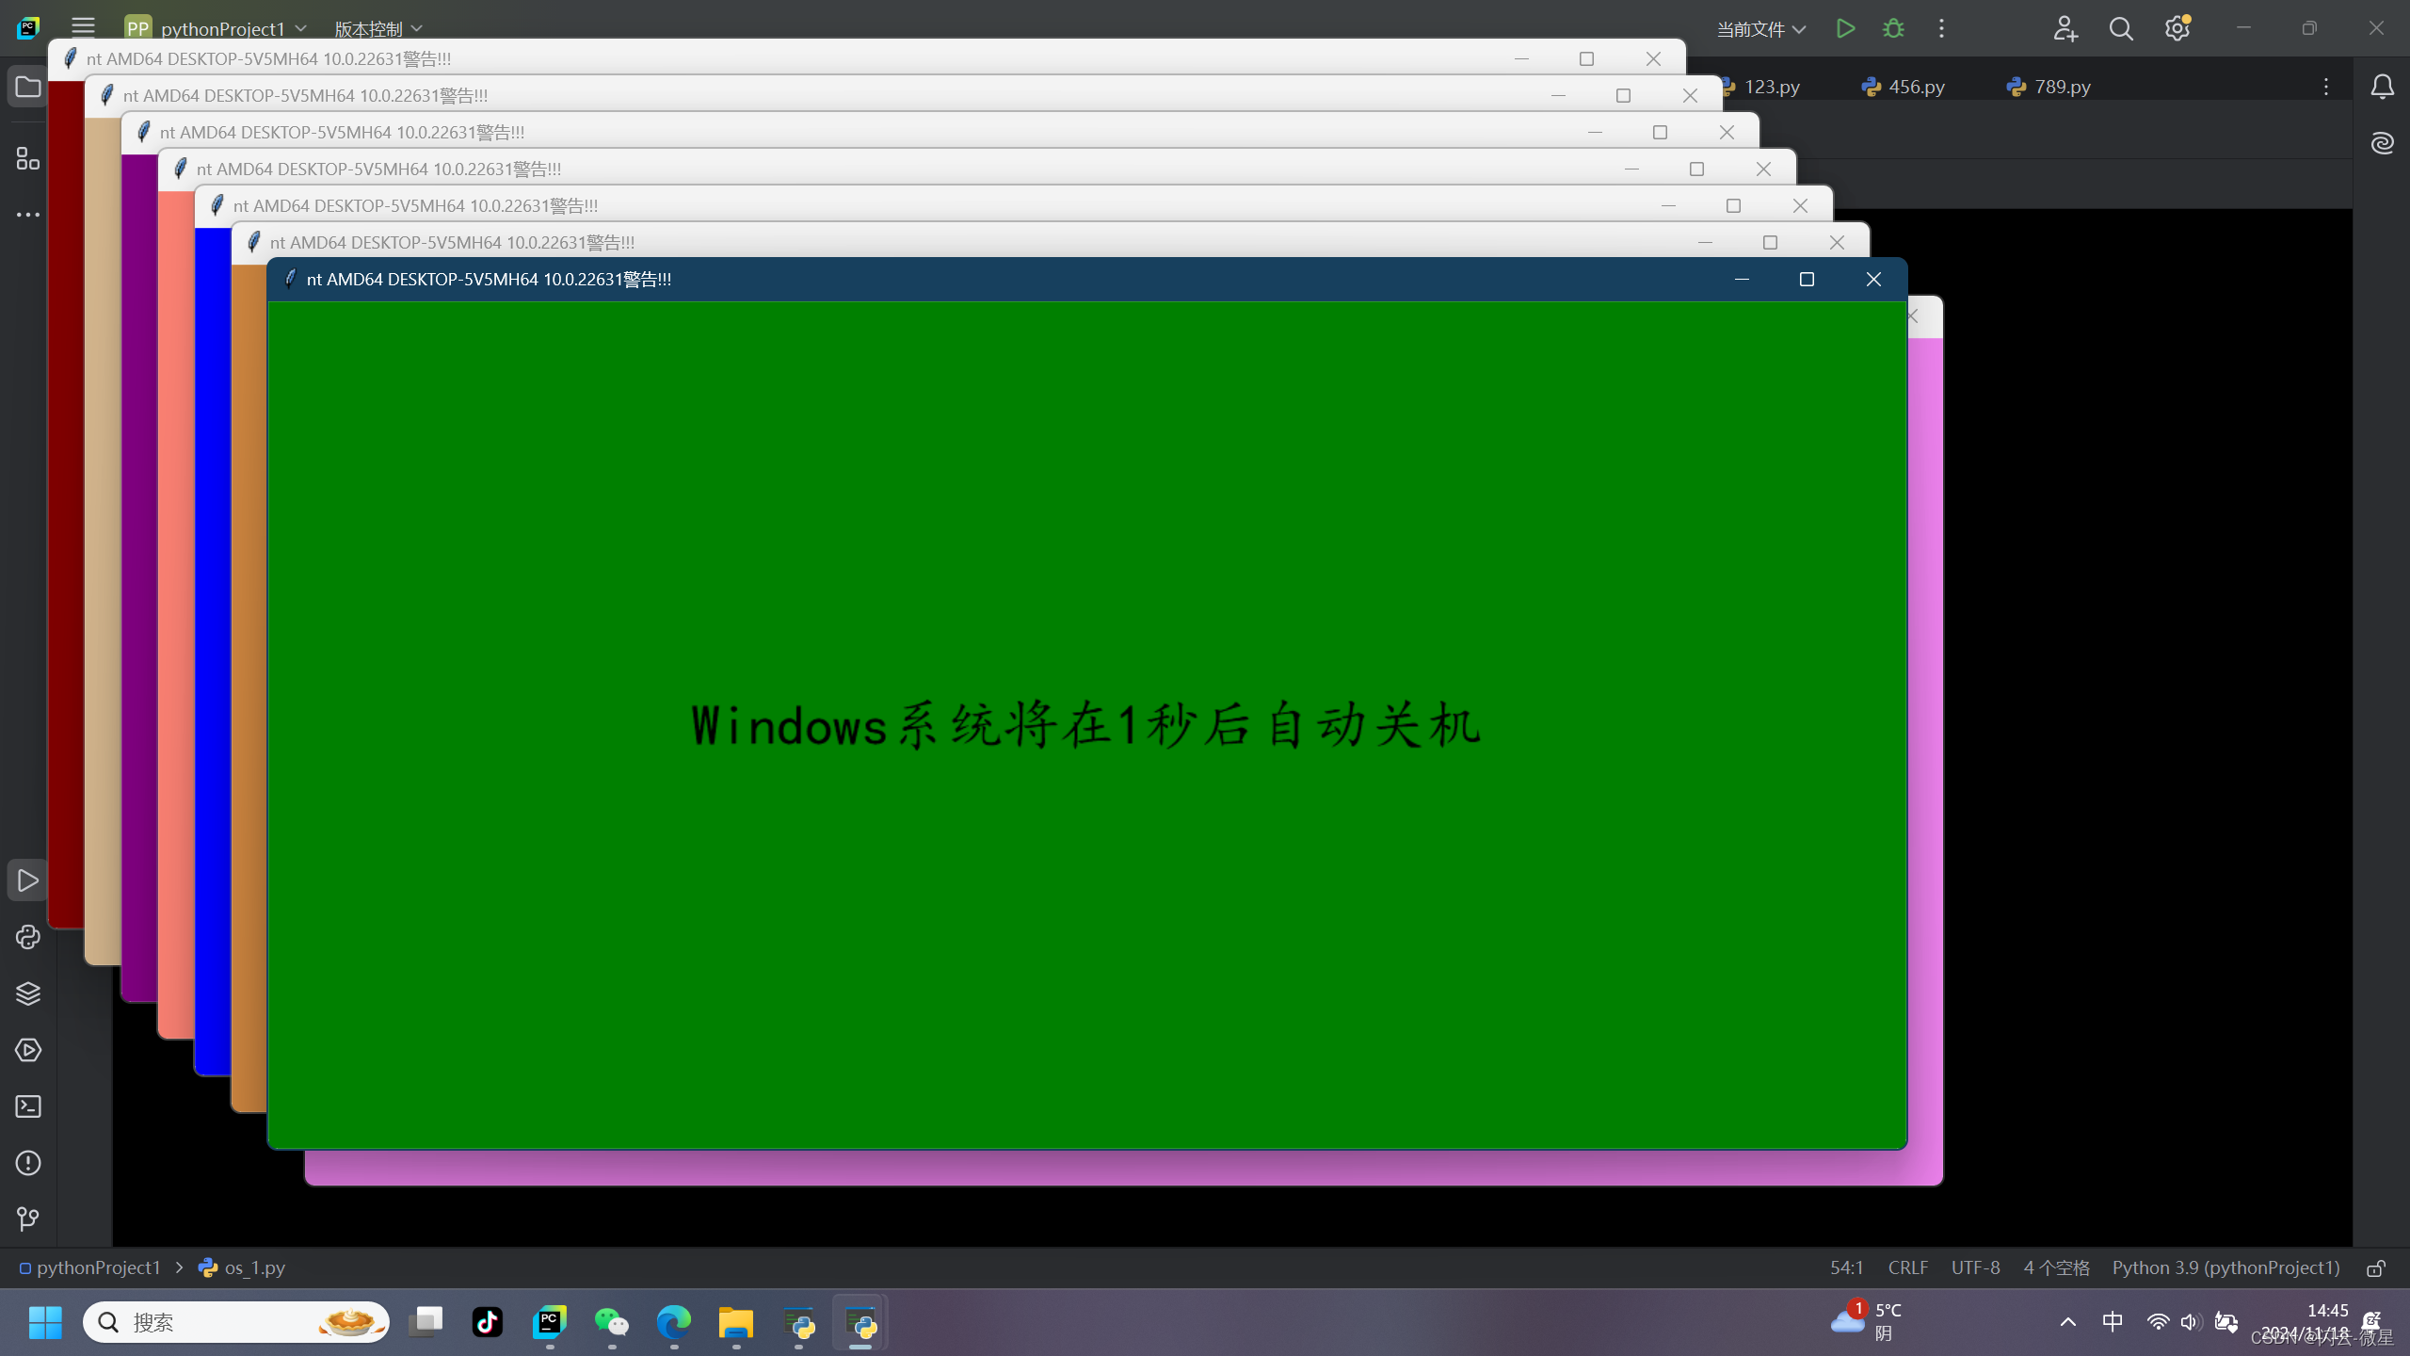Open Python 3.9 interpreter selector
Image resolution: width=2410 pixels, height=1356 pixels.
(x=2225, y=1267)
